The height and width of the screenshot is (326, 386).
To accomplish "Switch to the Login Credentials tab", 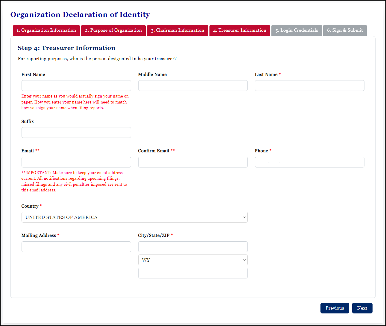I will pos(296,30).
